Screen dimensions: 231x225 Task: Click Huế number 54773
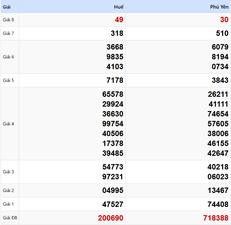(113, 167)
